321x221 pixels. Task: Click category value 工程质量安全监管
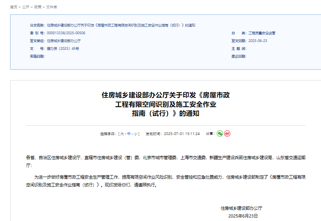click(x=262, y=33)
